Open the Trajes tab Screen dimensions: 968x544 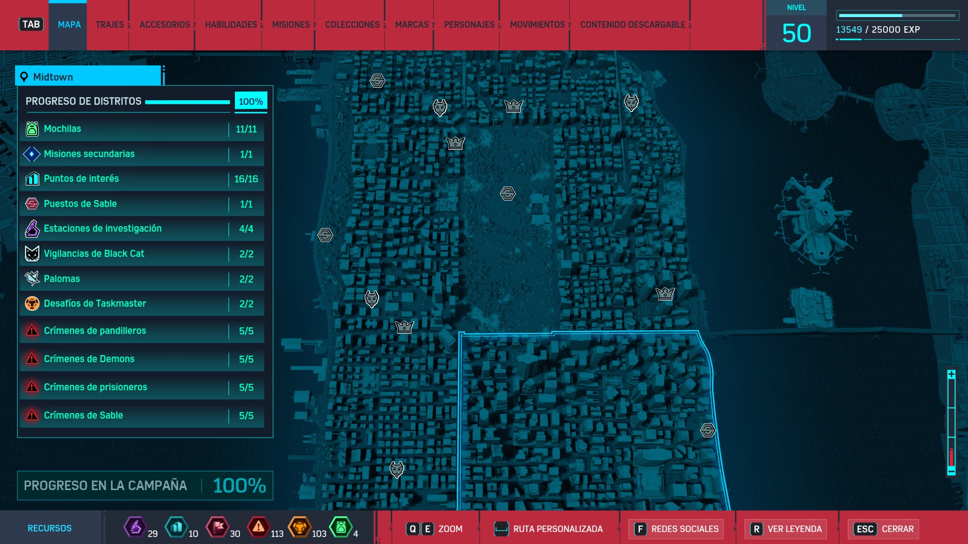point(109,25)
